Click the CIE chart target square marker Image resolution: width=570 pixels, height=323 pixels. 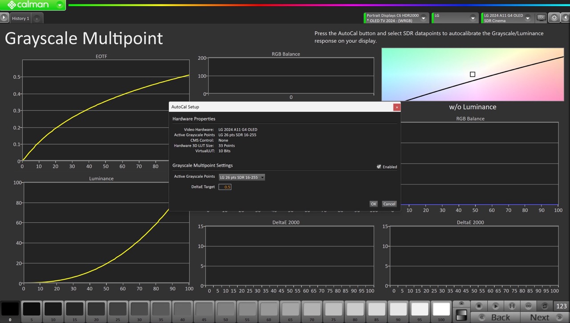point(472,74)
